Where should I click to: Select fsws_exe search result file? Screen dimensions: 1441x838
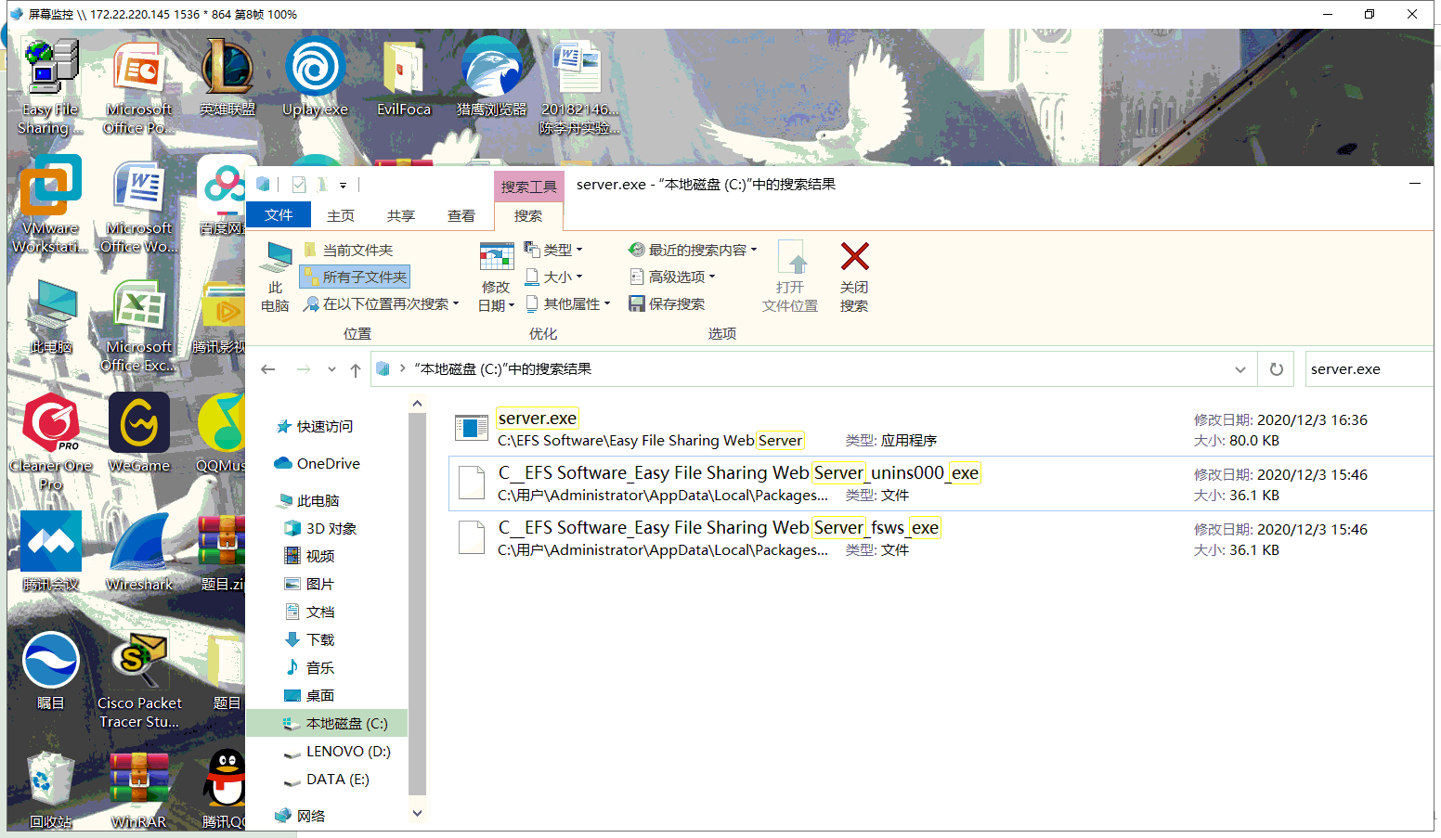(x=941, y=538)
